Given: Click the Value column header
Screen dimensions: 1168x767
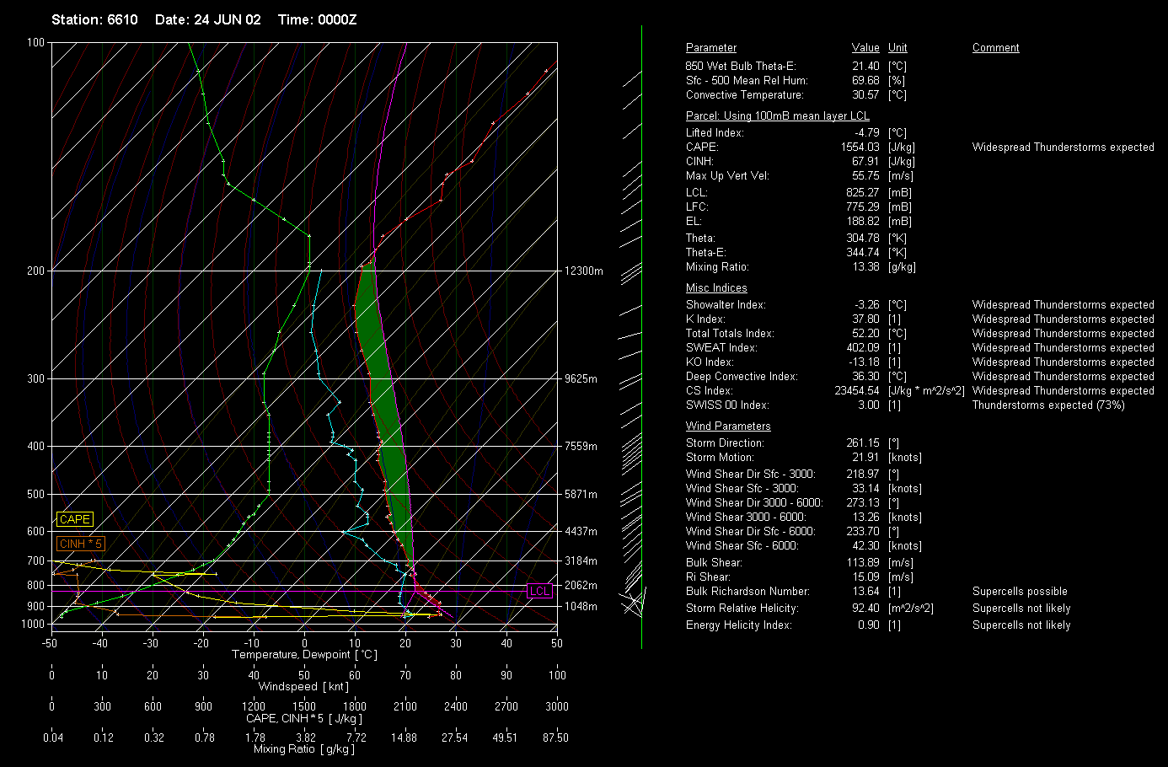Looking at the screenshot, I should (x=865, y=48).
